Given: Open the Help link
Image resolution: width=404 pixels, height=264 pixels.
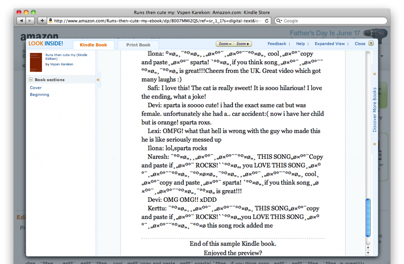Looking at the screenshot, I should click(x=300, y=44).
